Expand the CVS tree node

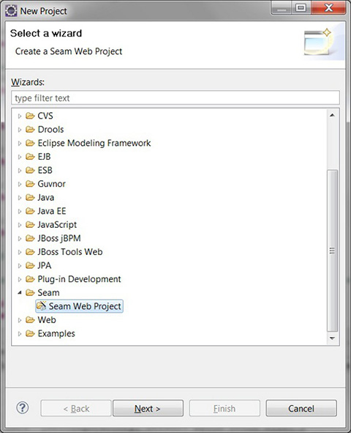point(20,116)
